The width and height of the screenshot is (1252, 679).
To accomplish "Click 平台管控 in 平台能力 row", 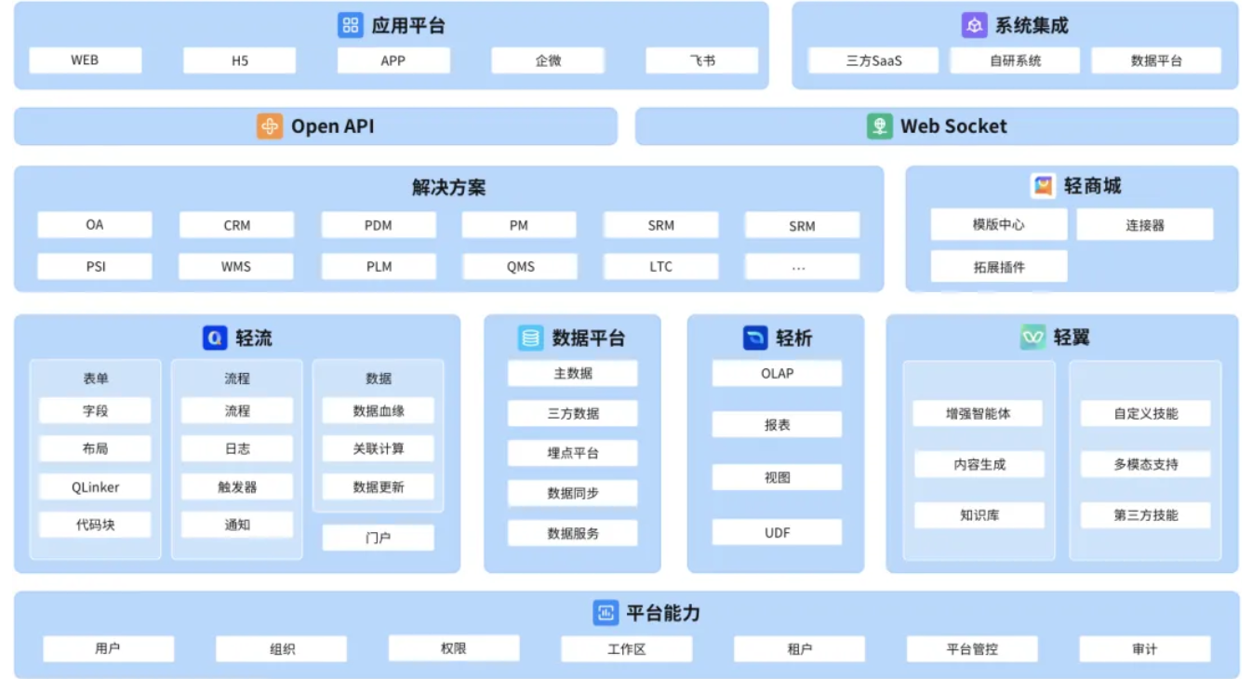I will pyautogui.click(x=972, y=649).
